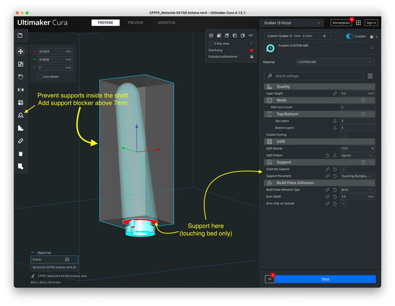Image resolution: width=395 pixels, height=306 pixels.
Task: Select the Scale tool
Action: click(x=21, y=64)
